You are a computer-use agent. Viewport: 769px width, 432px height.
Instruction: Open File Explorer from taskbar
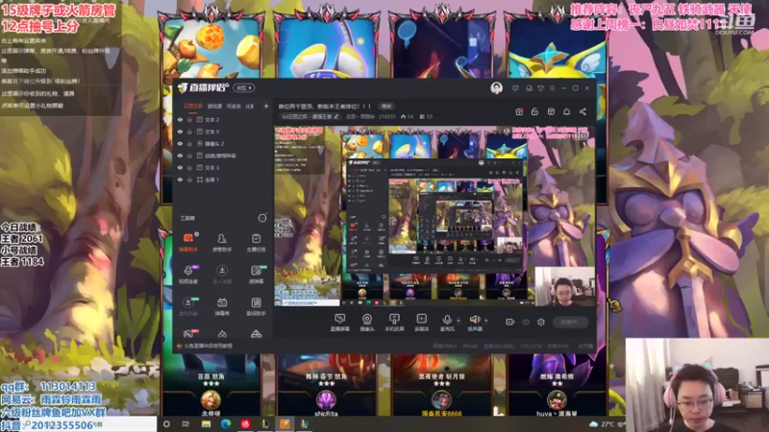[x=206, y=424]
